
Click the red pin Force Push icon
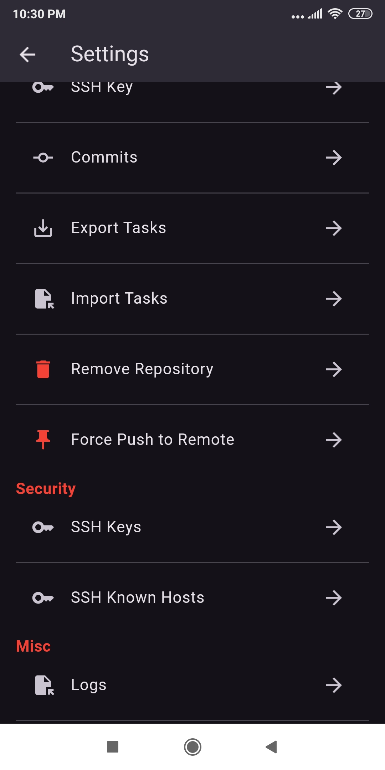coord(43,440)
